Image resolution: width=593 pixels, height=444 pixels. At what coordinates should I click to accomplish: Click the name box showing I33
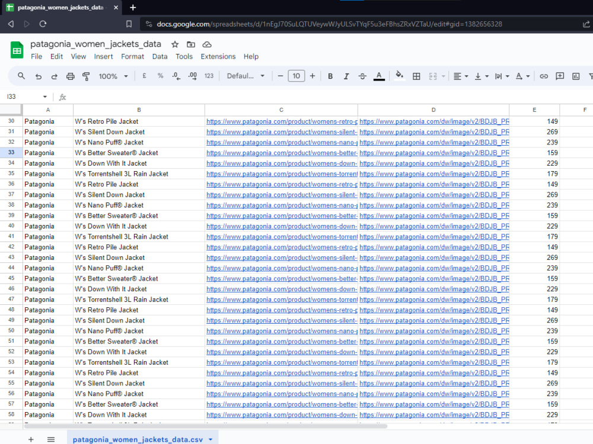tap(24, 96)
